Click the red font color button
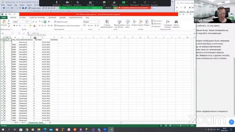The width and height of the screenshot is (235, 132). [34, 26]
